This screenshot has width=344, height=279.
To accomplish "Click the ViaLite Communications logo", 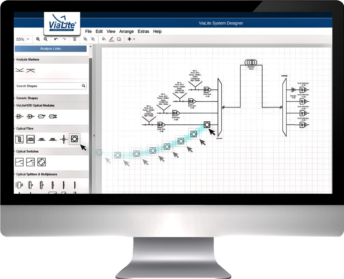I will (62, 24).
